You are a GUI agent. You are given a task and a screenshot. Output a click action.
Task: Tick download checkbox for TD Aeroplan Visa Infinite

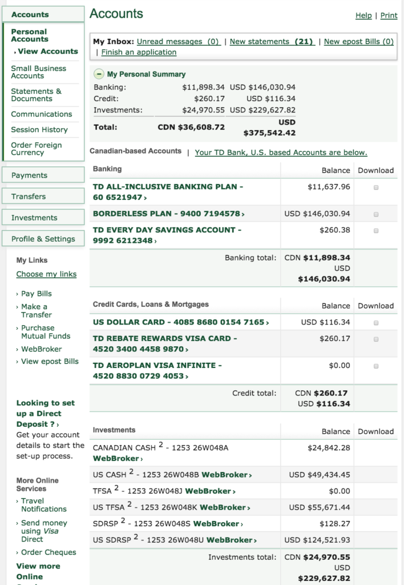[x=376, y=366]
